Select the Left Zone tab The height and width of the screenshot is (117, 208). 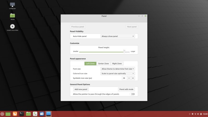90,63
